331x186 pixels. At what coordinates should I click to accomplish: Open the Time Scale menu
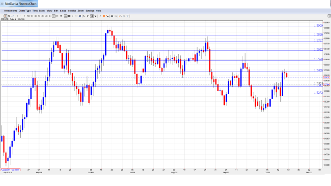point(39,11)
